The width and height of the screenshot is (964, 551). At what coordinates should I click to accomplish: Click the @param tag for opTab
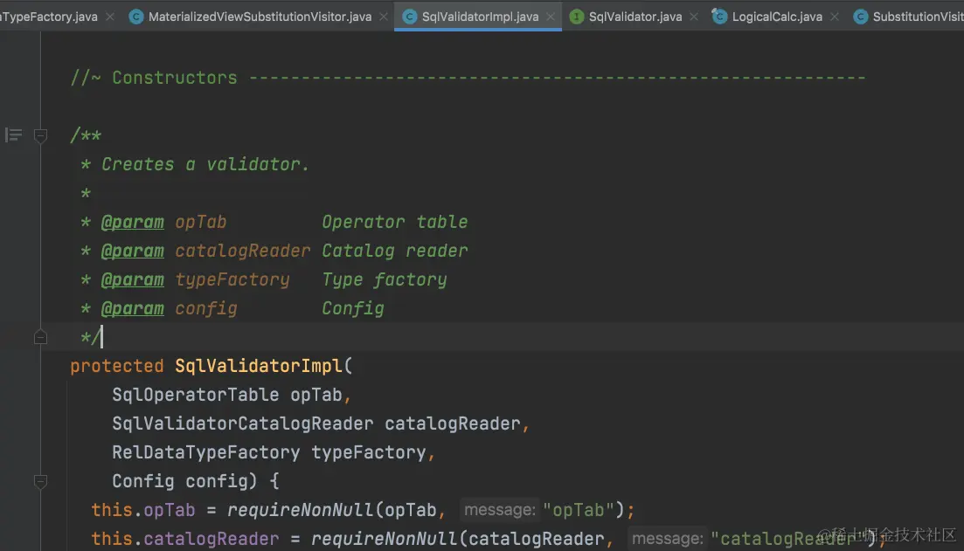(133, 223)
